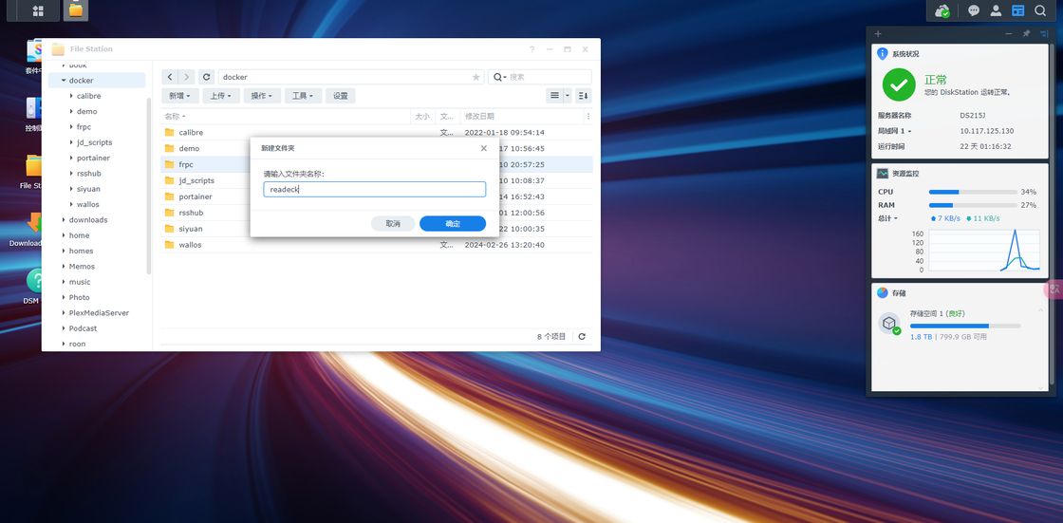This screenshot has height=523, width=1063.
Task: Click the storage space usage bar
Action: (965, 326)
